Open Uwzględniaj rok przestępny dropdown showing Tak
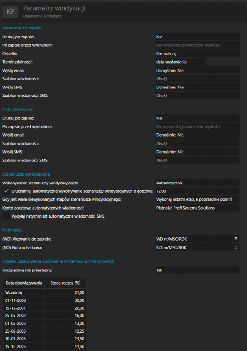Screen dimensions: 247x351 (x=197, y=270)
